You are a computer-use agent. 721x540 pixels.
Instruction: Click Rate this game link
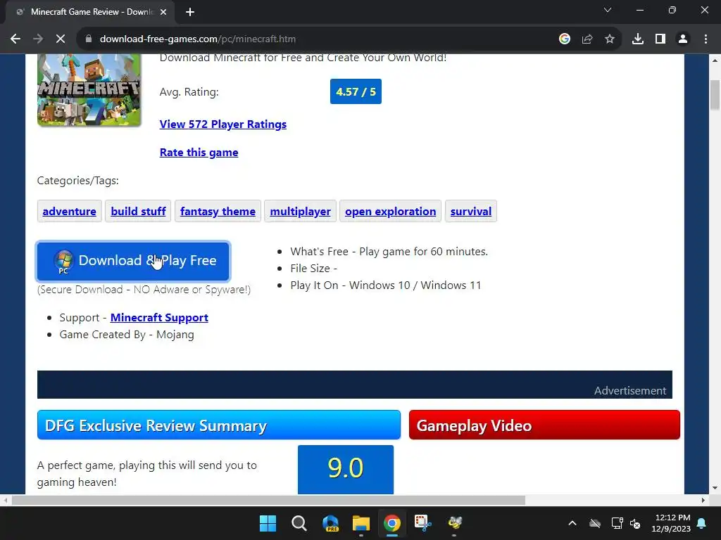point(199,152)
